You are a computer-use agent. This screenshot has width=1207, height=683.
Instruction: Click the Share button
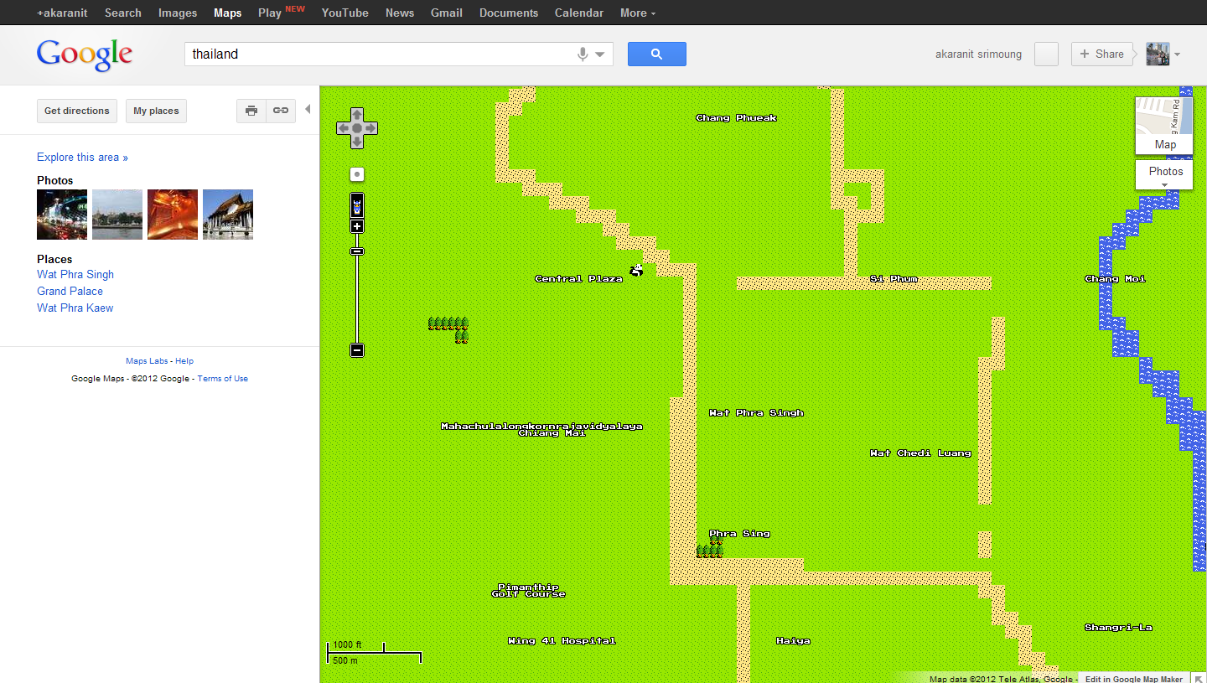[x=1102, y=54]
